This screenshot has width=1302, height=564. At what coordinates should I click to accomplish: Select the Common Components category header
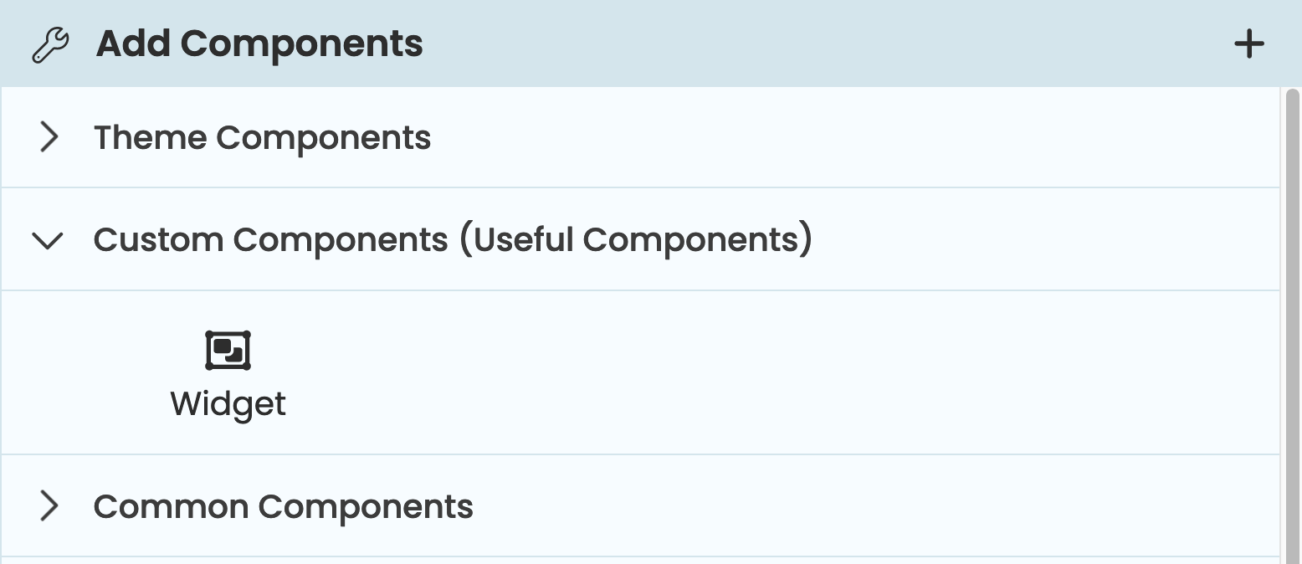(283, 505)
